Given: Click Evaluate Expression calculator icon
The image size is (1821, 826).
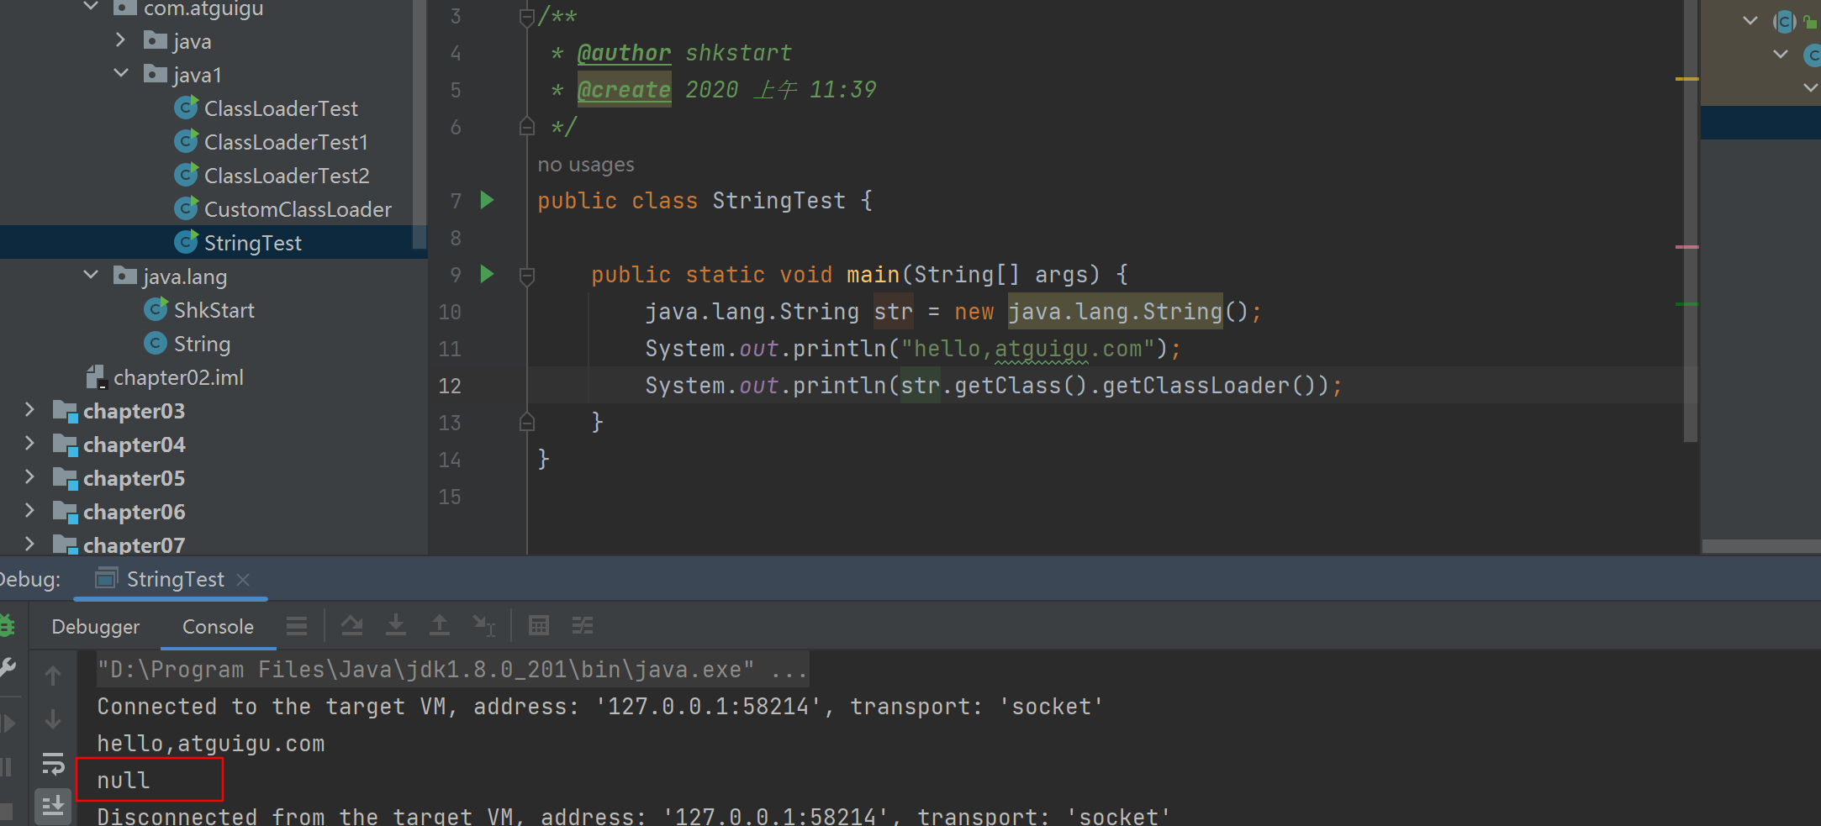Looking at the screenshot, I should coord(539,625).
